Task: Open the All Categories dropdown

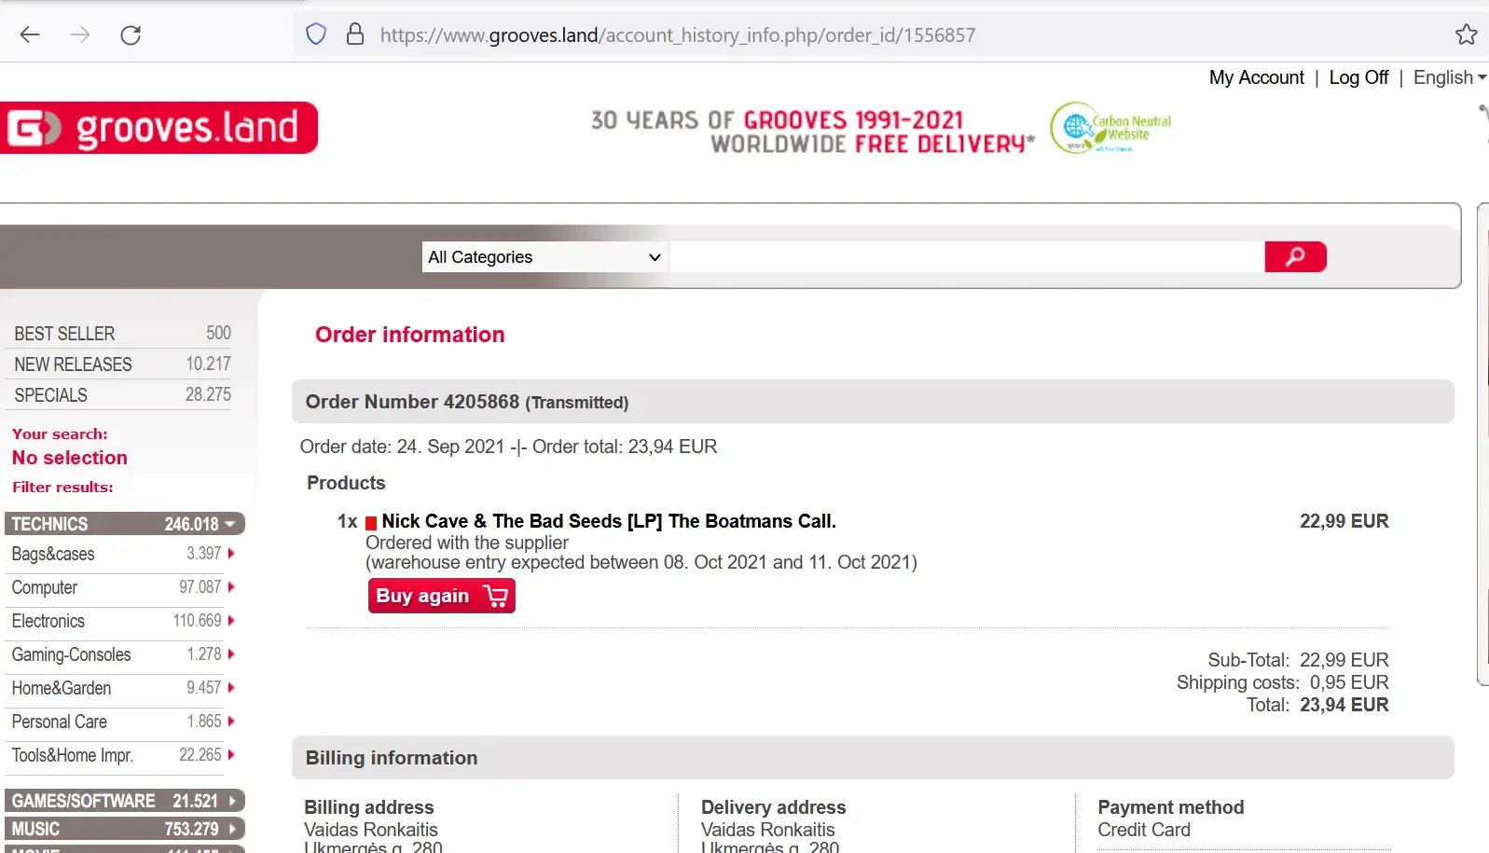Action: coord(545,257)
